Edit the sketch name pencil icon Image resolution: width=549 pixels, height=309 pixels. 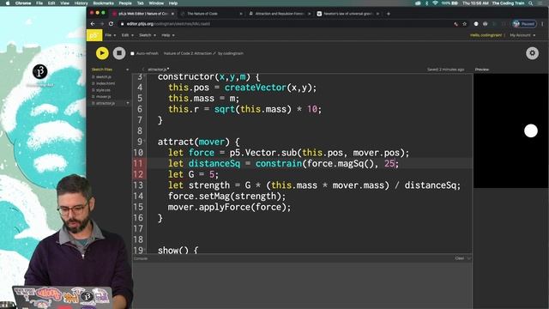click(x=214, y=53)
